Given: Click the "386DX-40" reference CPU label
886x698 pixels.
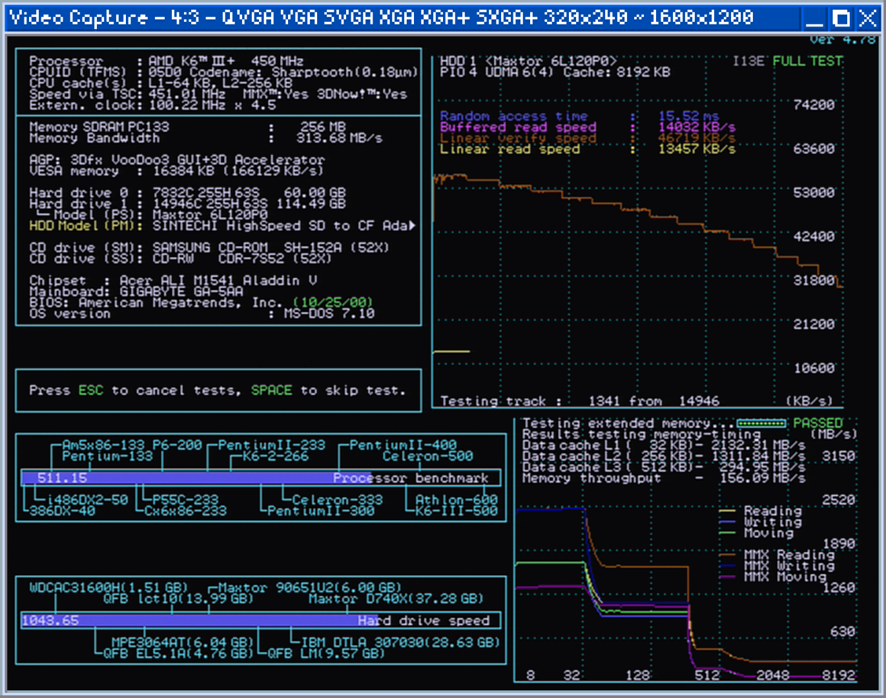Looking at the screenshot, I should pyautogui.click(x=63, y=511).
